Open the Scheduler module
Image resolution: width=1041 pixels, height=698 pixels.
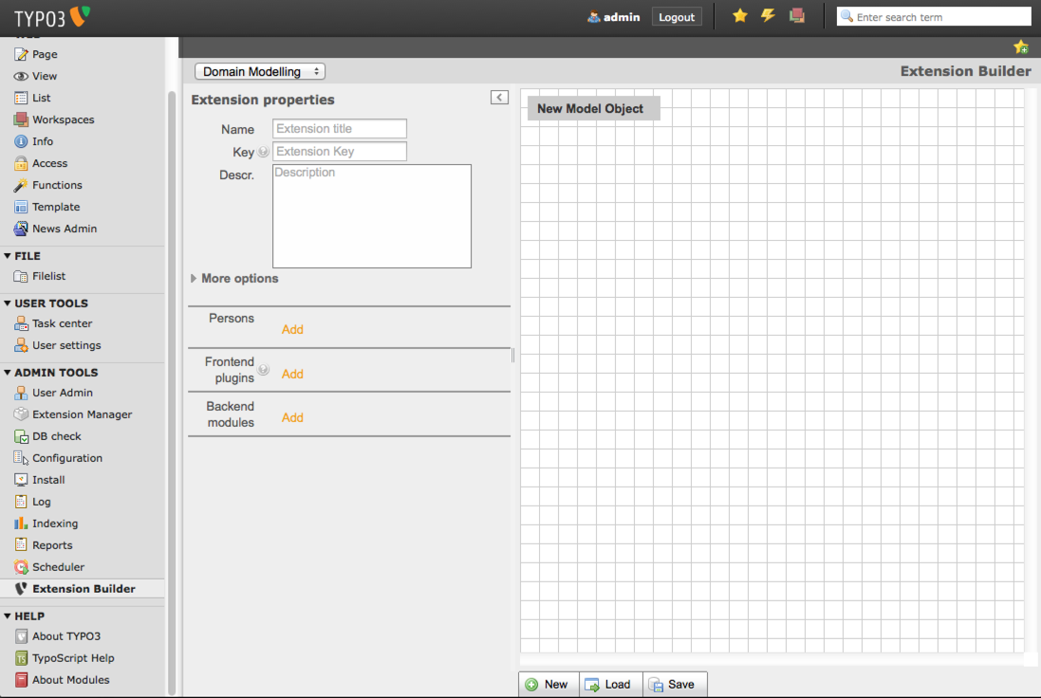point(58,567)
